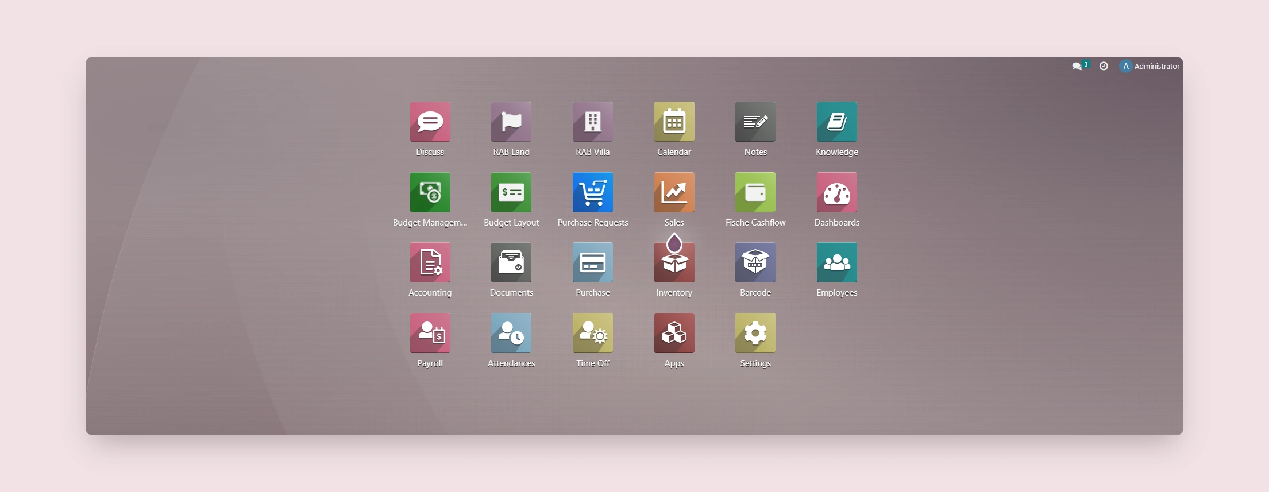Screen dimensions: 1269x492
Task: Launch the RAB Land module
Action: pos(511,122)
